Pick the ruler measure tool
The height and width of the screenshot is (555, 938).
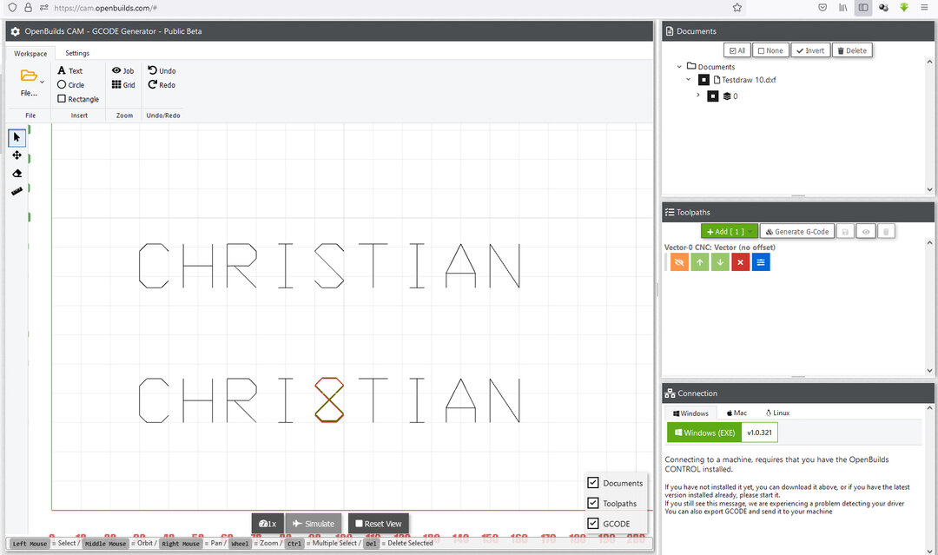(17, 191)
